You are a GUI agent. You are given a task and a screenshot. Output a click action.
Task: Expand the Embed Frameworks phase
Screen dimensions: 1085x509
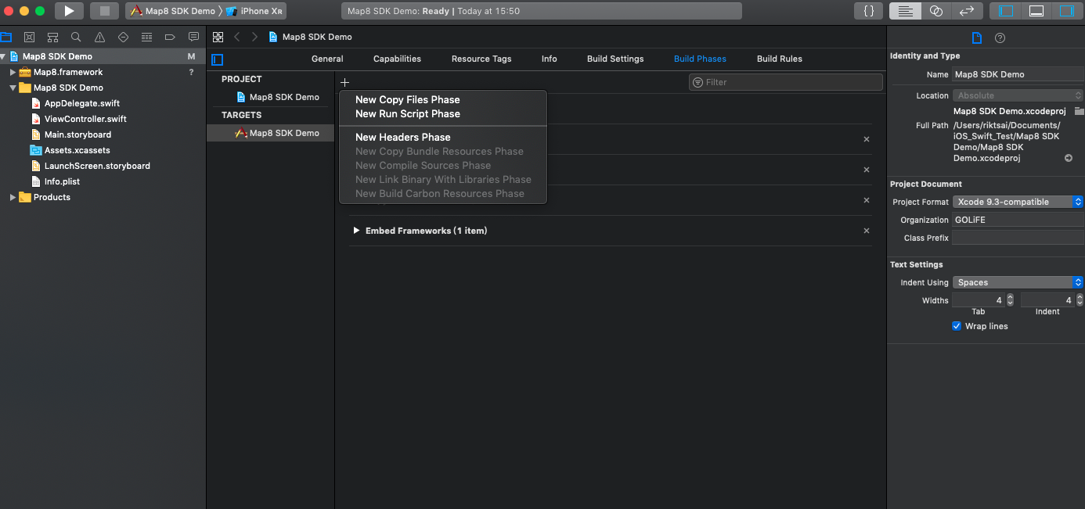tap(356, 231)
